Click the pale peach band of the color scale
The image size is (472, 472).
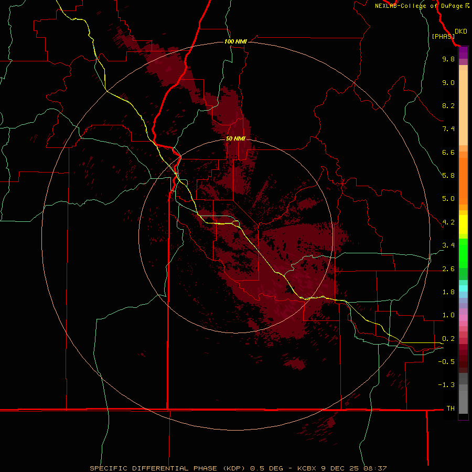coord(463,108)
